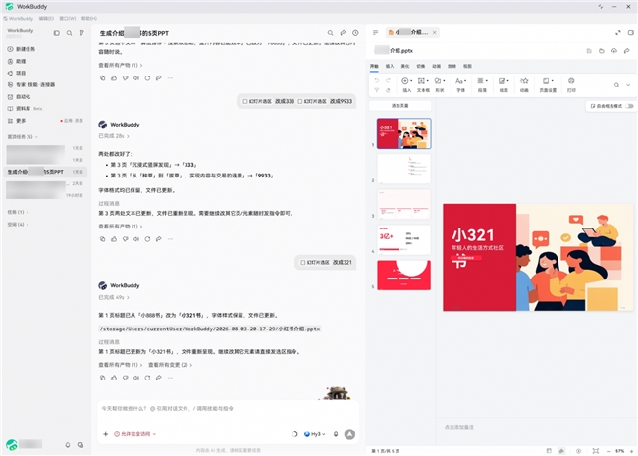This screenshot has height=456, width=638.
Task: Click the share arrow icon in the chat header
Action: tap(343, 33)
